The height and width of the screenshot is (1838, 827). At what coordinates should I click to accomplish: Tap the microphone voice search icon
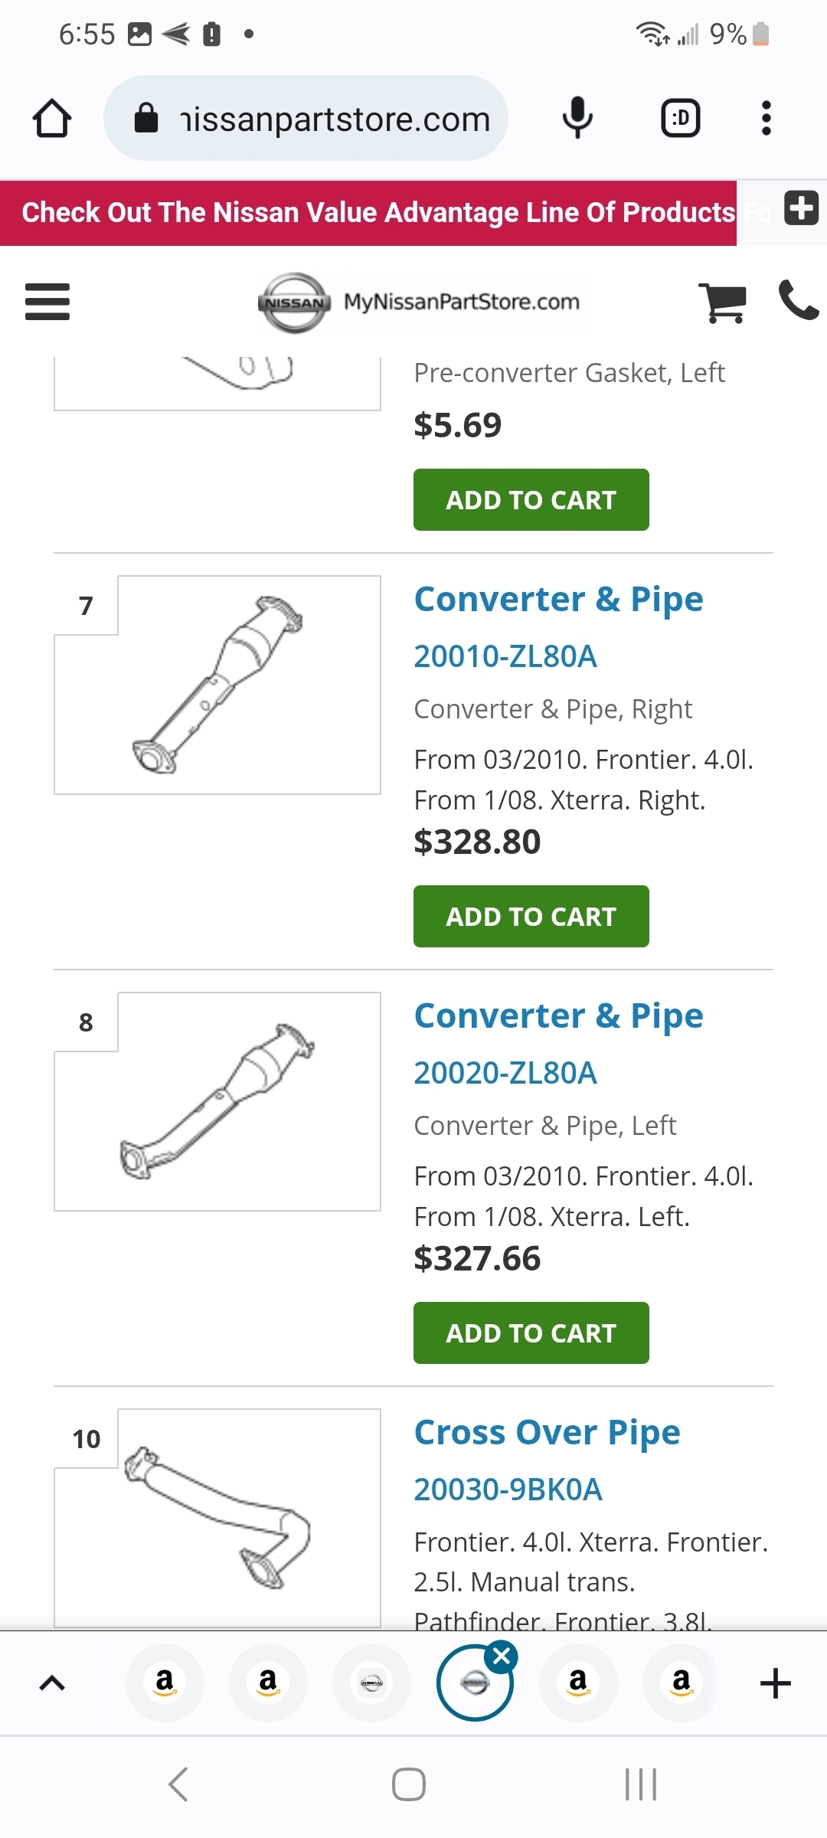tap(577, 119)
